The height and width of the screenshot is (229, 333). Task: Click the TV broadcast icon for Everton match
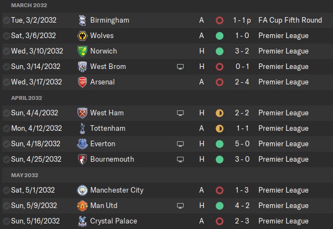click(x=180, y=144)
